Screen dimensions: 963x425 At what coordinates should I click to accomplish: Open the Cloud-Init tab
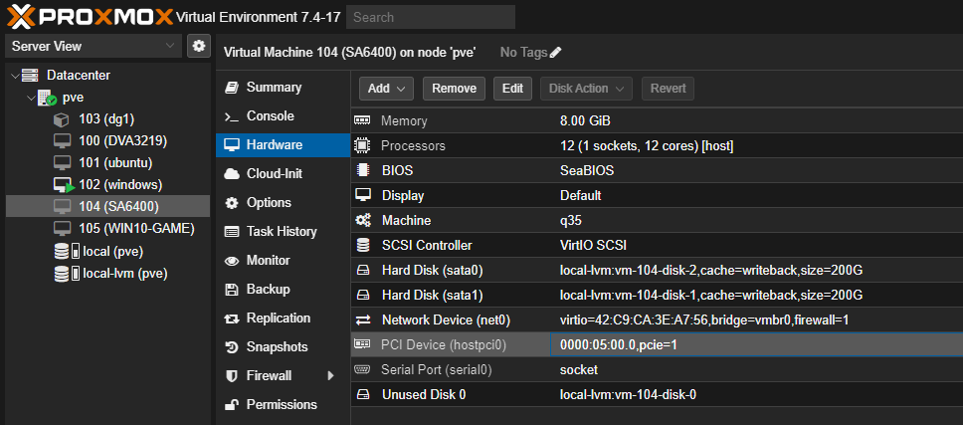coord(283,174)
